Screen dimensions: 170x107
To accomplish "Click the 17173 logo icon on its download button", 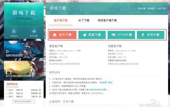I will pyautogui.click(x=113, y=35).
